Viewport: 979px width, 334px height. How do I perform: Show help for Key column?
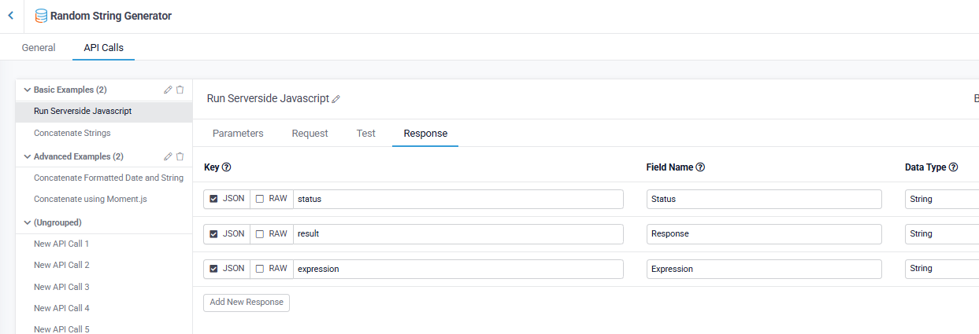click(x=226, y=167)
